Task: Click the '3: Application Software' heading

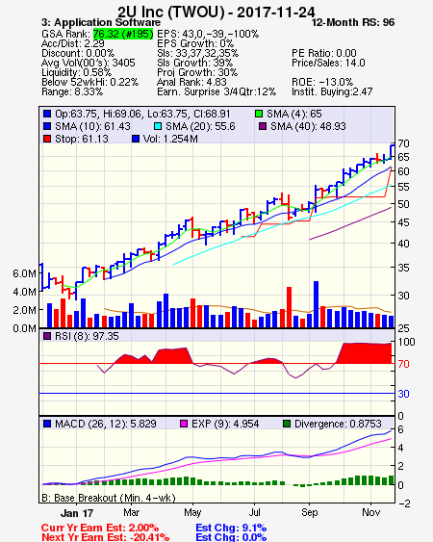Action: click(101, 22)
